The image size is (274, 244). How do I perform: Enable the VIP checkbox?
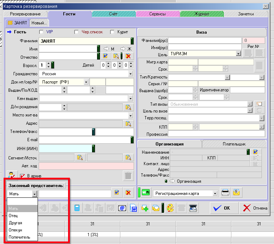41,32
